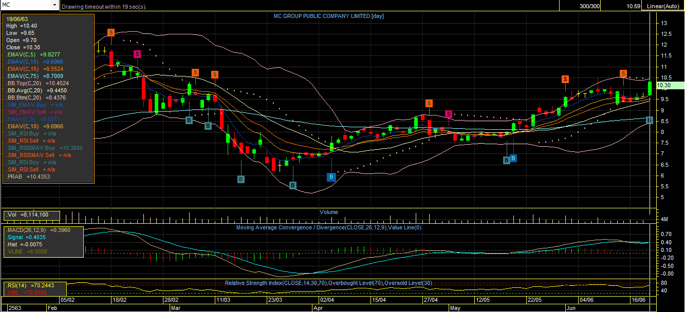Click the 'BB.Top(C,20) =10.4524' legend entry
The width and height of the screenshot is (685, 312).
[38, 83]
